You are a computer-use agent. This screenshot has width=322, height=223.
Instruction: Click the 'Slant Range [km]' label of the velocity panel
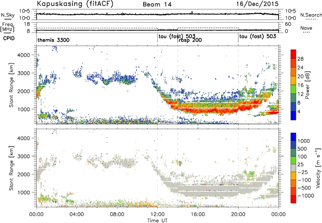coord(11,168)
